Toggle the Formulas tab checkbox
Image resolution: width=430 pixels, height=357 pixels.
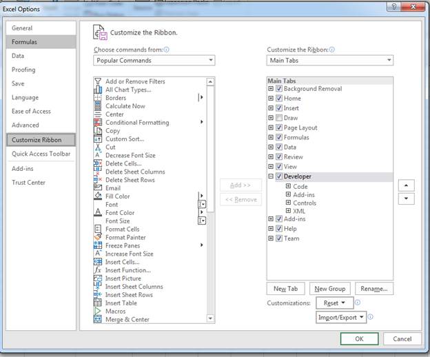click(x=279, y=137)
